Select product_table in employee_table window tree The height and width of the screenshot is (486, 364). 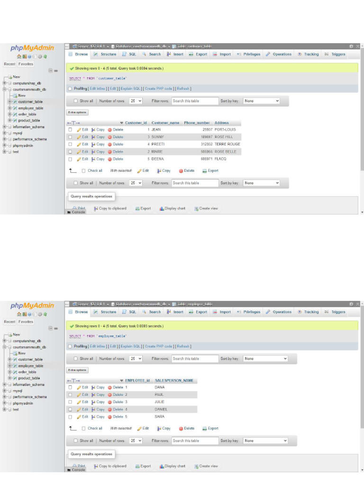(29, 378)
